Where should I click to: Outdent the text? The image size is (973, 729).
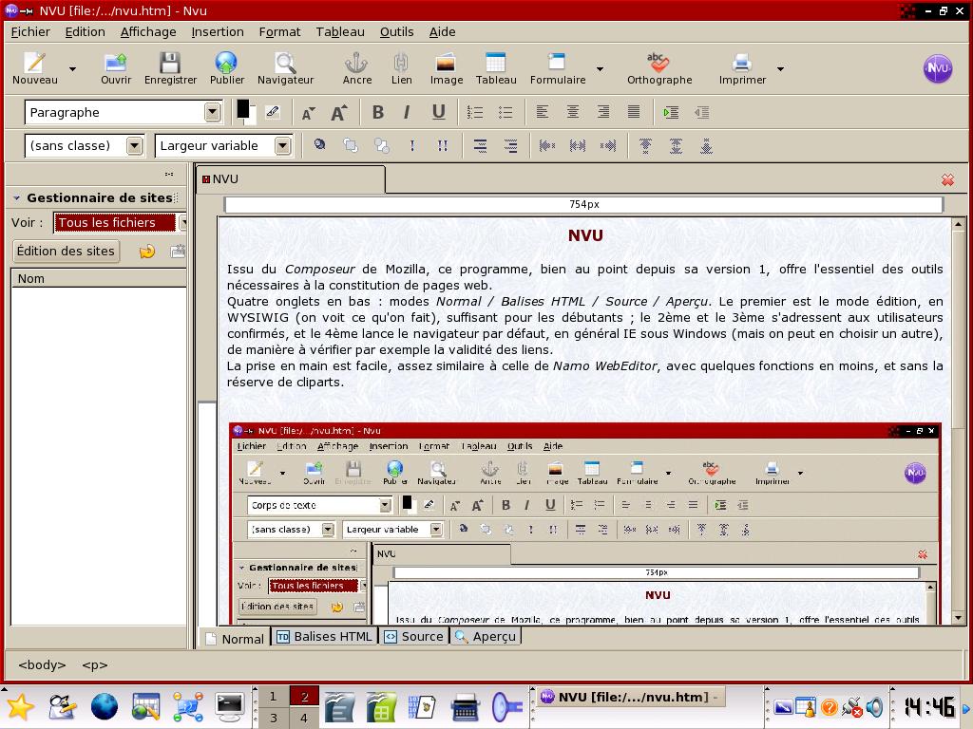click(702, 112)
